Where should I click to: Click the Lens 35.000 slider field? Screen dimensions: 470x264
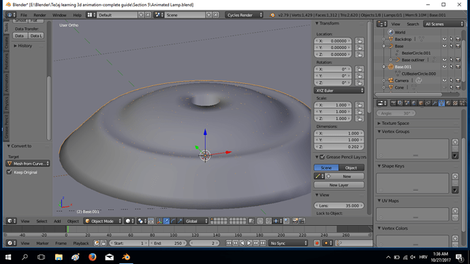339,206
